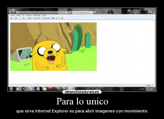Click the Internet Explorer back arrow button
The width and height of the screenshot is (164, 119).
(10, 12)
